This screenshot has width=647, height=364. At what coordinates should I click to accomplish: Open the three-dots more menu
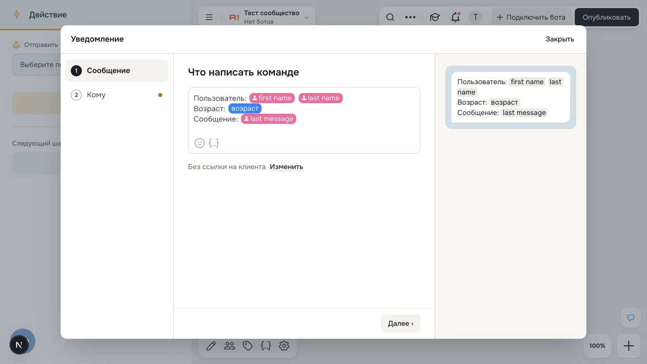click(x=410, y=17)
